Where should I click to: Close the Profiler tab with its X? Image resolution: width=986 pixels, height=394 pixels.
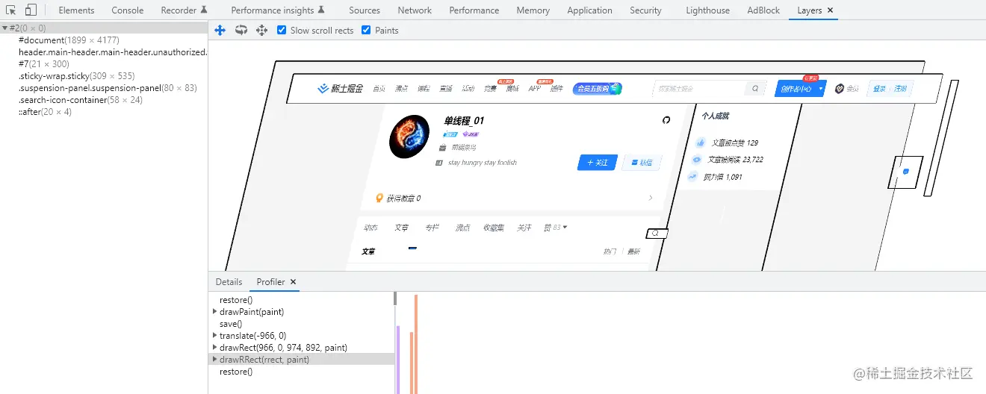coord(294,282)
